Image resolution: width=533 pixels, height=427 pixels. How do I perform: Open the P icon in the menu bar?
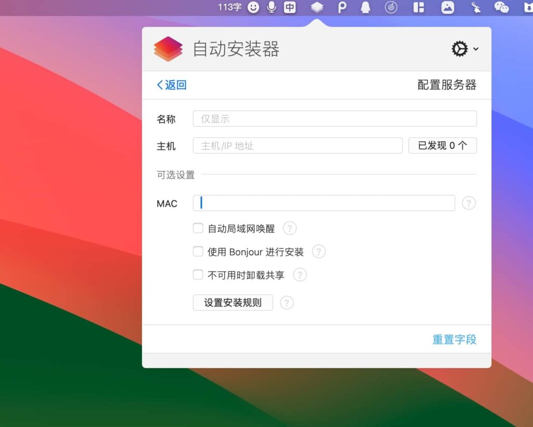click(x=341, y=8)
